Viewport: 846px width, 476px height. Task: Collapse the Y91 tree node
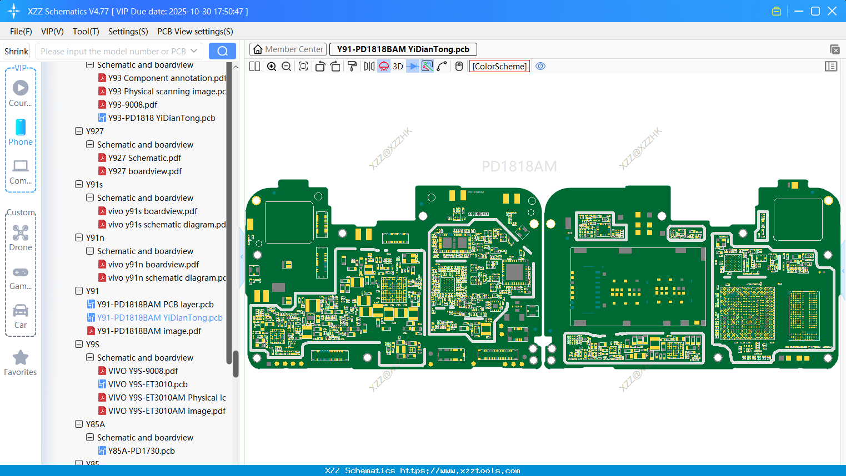[x=79, y=291]
